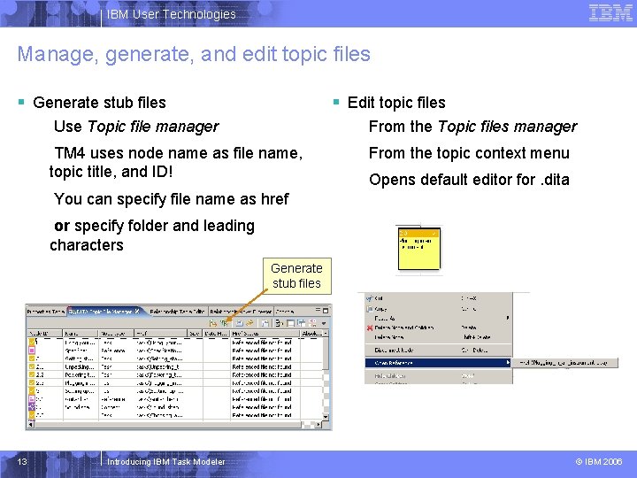Minimize the Topic File Manager view panel
637x478 pixels.
[x=318, y=311]
